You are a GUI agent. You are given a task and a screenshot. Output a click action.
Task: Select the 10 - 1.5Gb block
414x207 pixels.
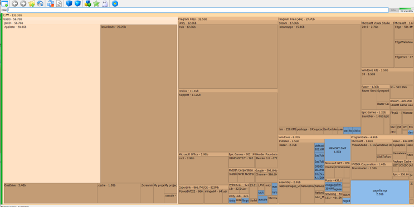(x=388, y=78)
